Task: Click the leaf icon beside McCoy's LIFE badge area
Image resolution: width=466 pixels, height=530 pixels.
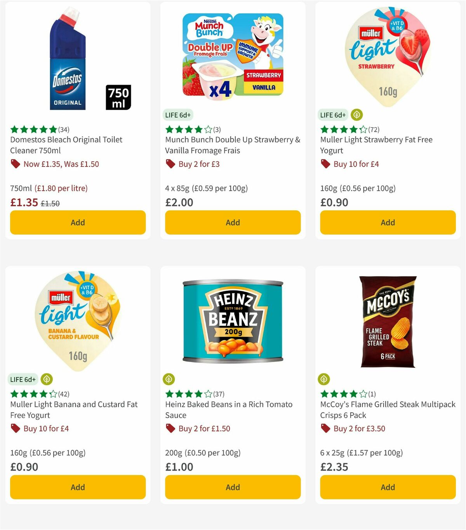Action: [324, 379]
